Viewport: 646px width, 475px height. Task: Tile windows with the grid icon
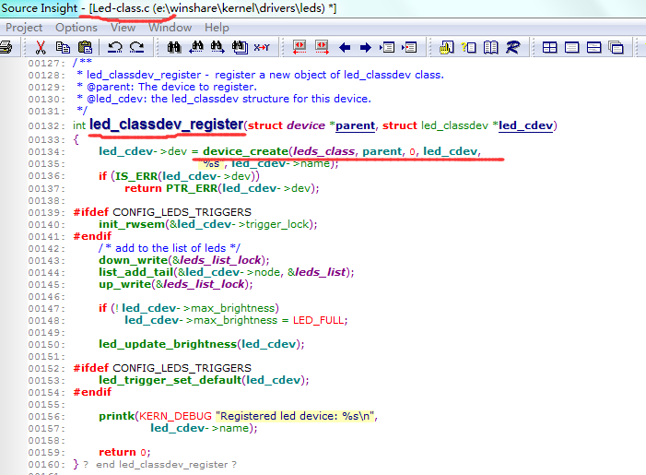point(549,48)
